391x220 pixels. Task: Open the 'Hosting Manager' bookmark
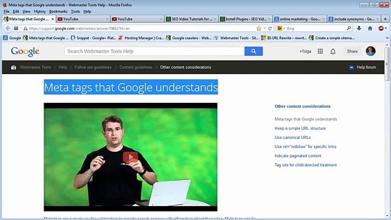(x=141, y=38)
